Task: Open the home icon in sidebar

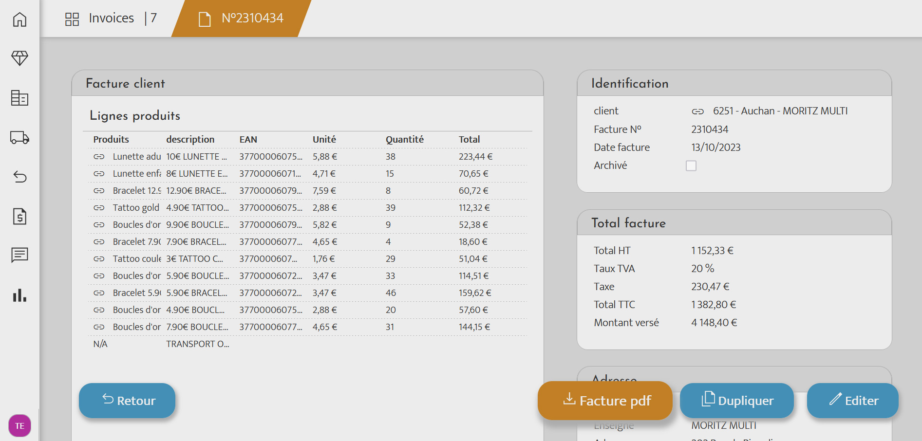Action: [x=19, y=19]
